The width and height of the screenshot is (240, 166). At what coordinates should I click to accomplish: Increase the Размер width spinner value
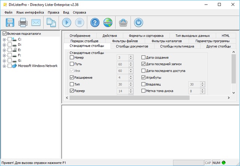click(131, 89)
